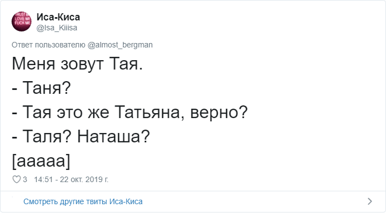Click the word зовут in first line
386x213 pixels.
(x=82, y=65)
